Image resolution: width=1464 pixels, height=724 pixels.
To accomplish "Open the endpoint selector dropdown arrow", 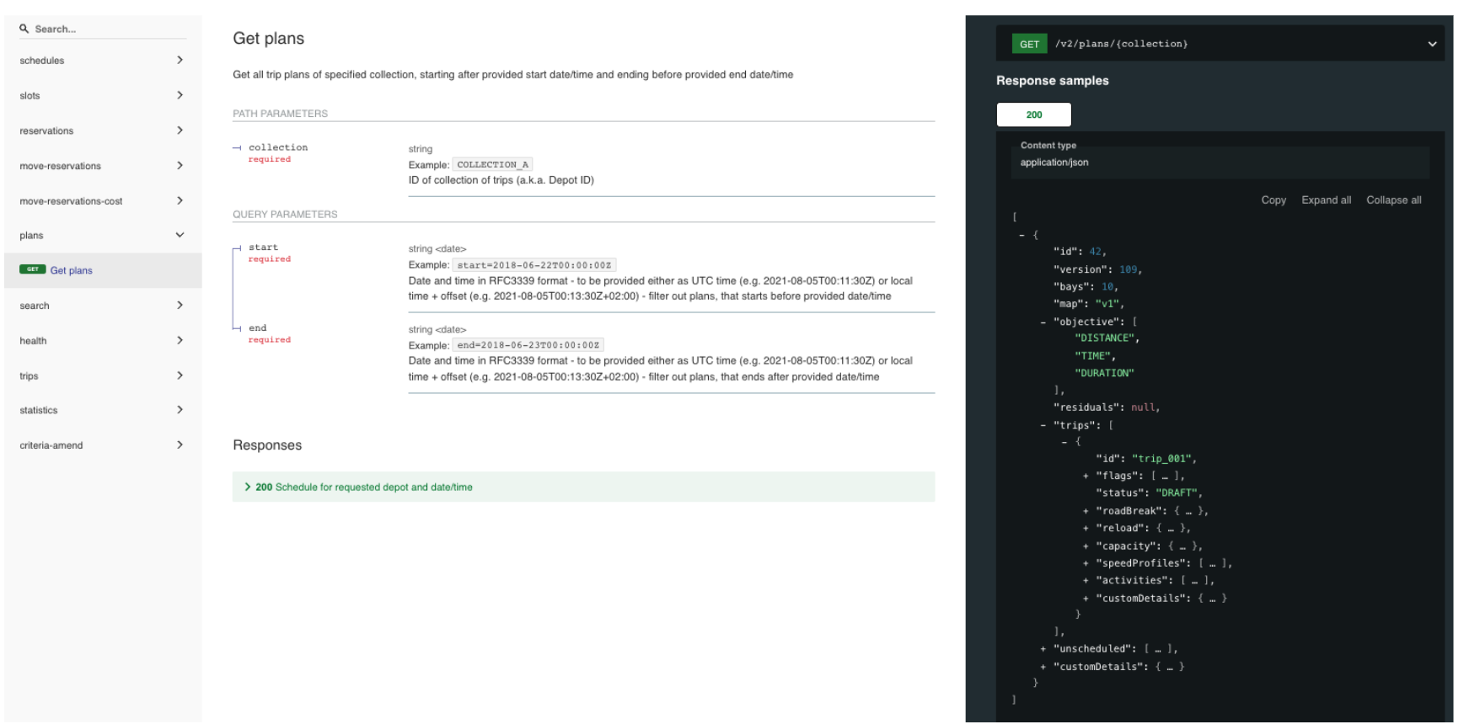I will [1431, 44].
